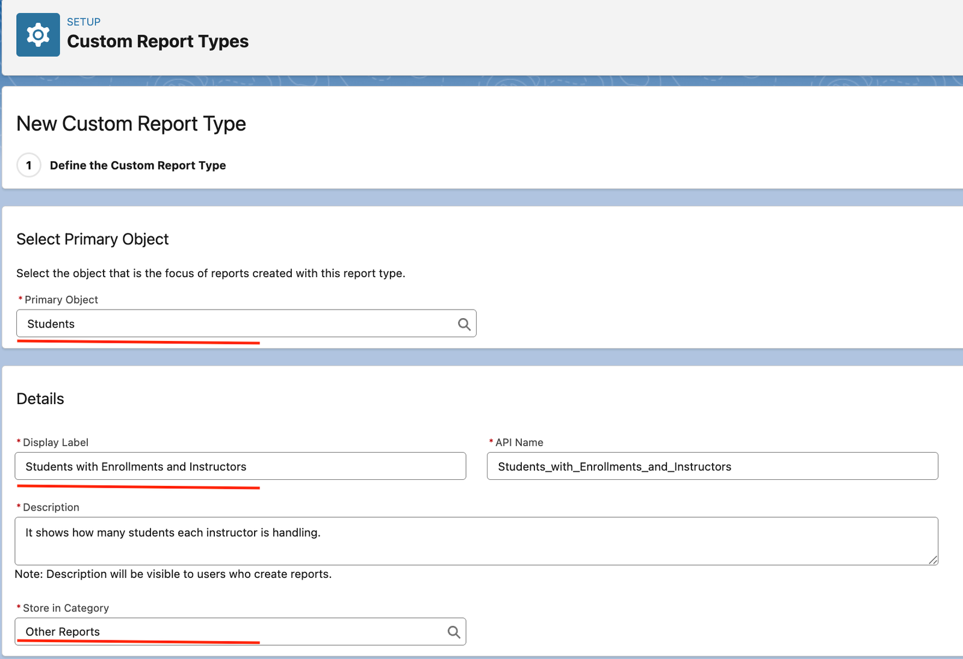Focus the Display Label text field
963x659 pixels.
click(x=240, y=467)
